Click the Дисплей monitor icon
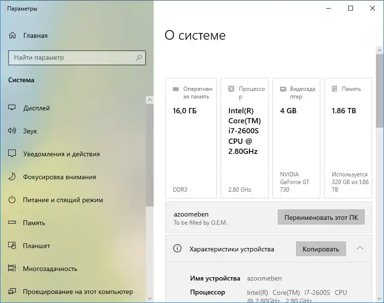 (12, 108)
